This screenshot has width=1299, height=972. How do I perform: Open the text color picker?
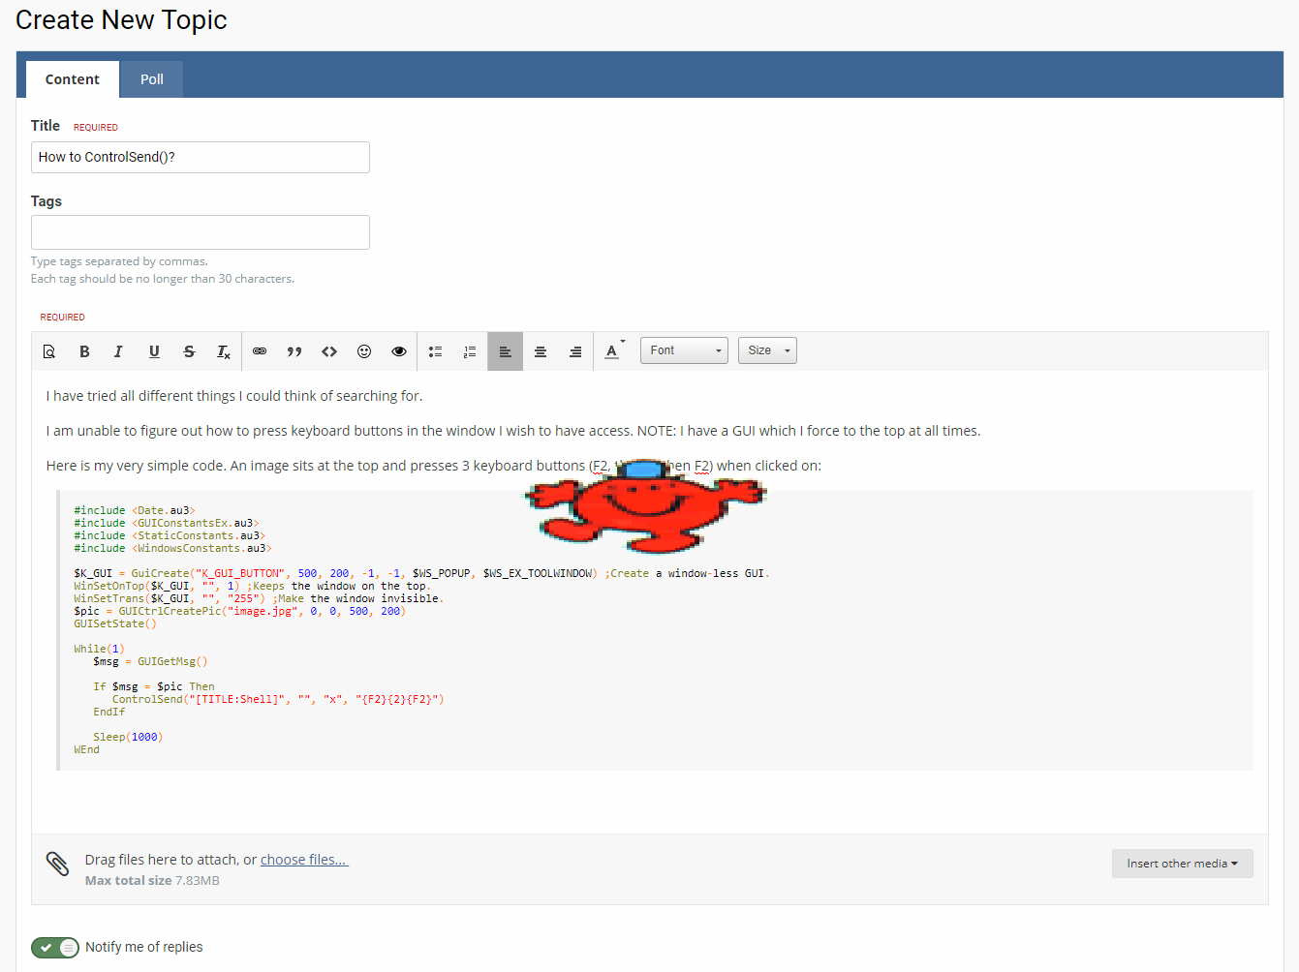pos(614,351)
